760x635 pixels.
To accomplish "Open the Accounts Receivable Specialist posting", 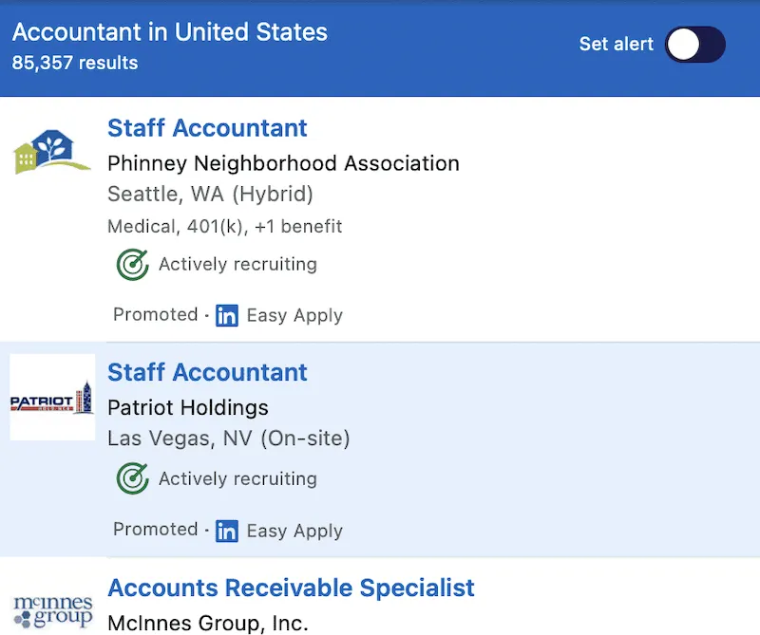I will click(x=292, y=588).
